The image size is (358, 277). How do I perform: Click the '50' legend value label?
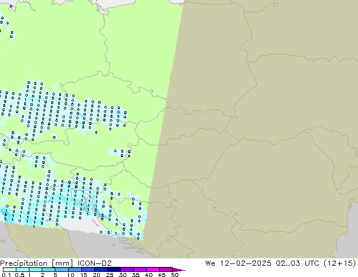174,275
